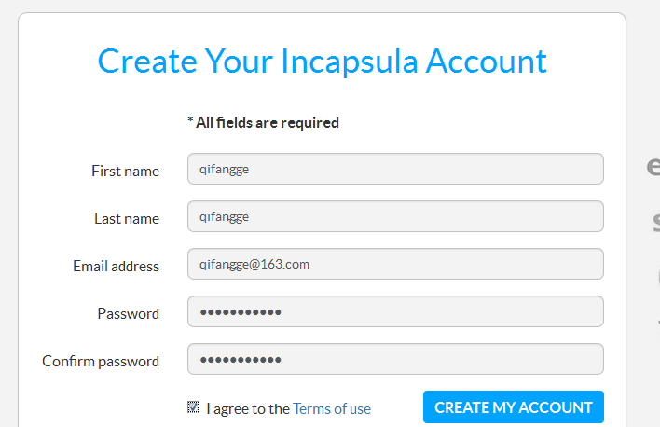Image resolution: width=660 pixels, height=427 pixels.
Task: Click the First name input field
Action: [x=395, y=169]
